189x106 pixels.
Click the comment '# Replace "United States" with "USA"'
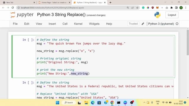67,94
